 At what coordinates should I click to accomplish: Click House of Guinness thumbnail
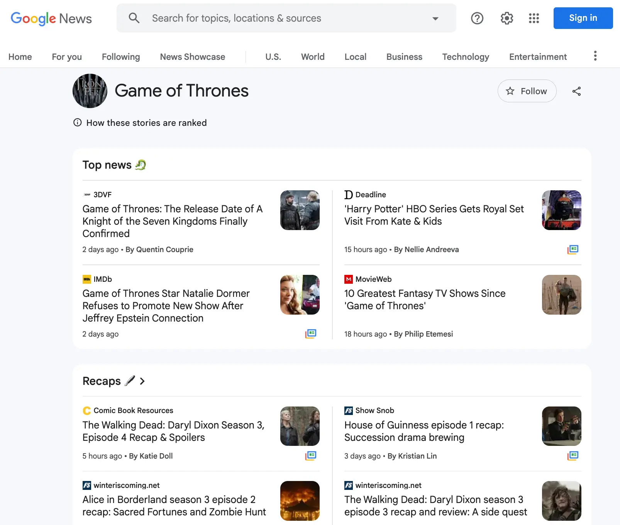(x=562, y=426)
